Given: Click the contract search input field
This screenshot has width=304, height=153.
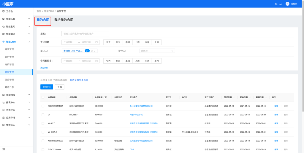Looking at the screenshot, I should 85,34.
